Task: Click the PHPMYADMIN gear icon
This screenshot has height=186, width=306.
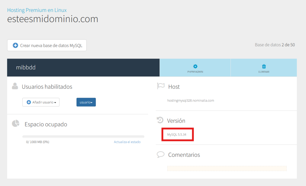Action: pos(195,66)
